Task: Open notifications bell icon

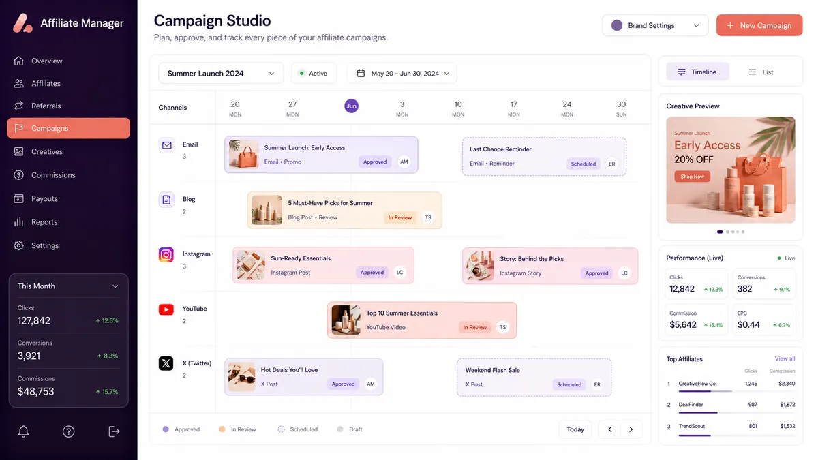Action: [x=23, y=431]
